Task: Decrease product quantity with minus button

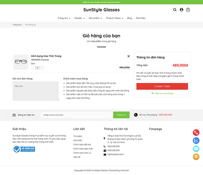Action: coord(33,68)
